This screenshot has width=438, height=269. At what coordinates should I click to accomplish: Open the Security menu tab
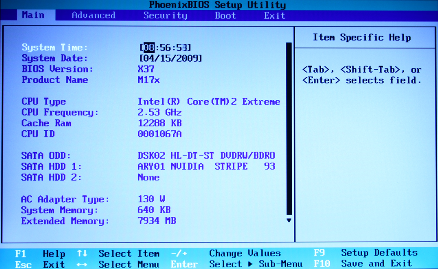point(165,15)
